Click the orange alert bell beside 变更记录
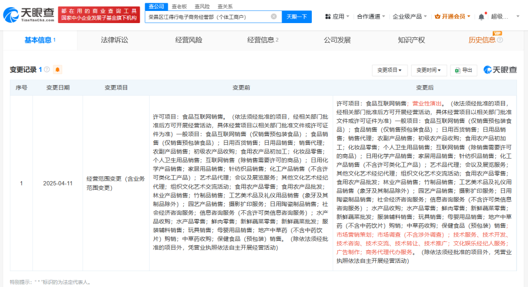The height and width of the screenshot is (287, 528). [58, 70]
